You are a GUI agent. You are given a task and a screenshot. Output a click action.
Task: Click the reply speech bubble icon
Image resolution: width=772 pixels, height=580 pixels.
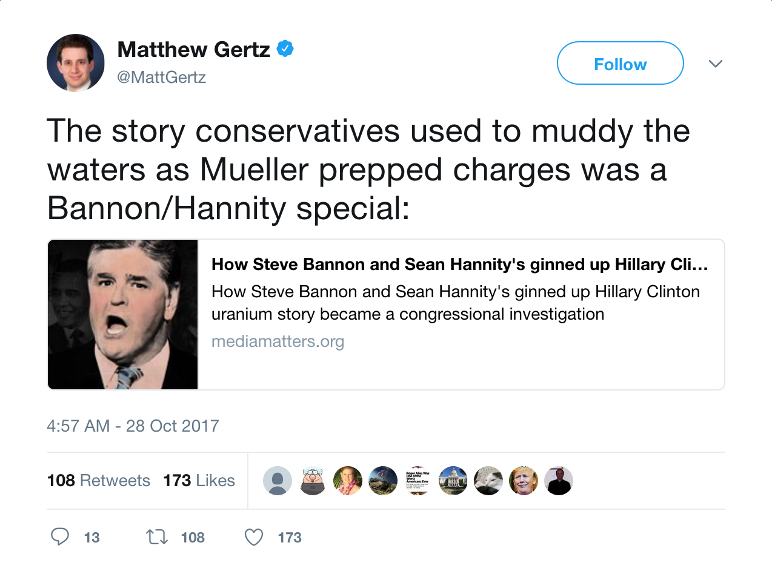59,537
